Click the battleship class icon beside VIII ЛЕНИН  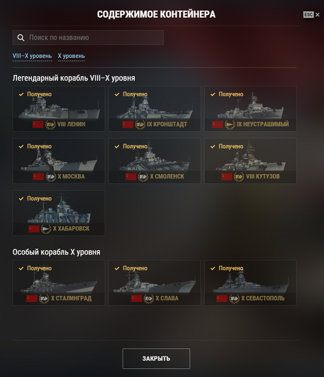50,124
